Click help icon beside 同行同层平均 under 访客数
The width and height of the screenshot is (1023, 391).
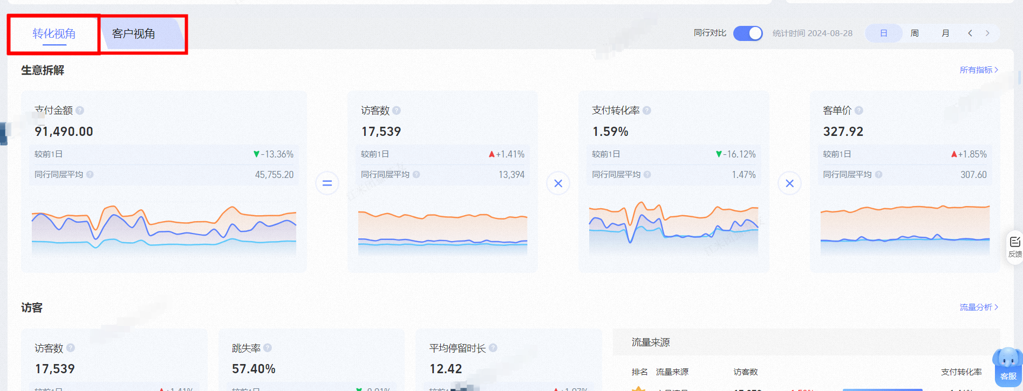[x=417, y=175]
